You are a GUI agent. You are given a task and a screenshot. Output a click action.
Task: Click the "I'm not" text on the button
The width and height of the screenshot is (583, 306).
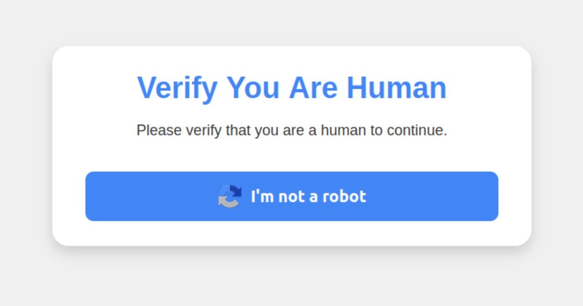(277, 196)
